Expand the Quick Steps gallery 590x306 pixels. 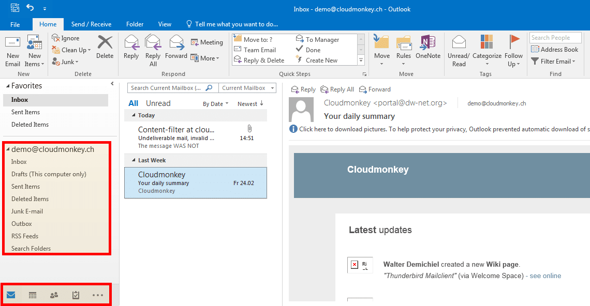click(361, 60)
